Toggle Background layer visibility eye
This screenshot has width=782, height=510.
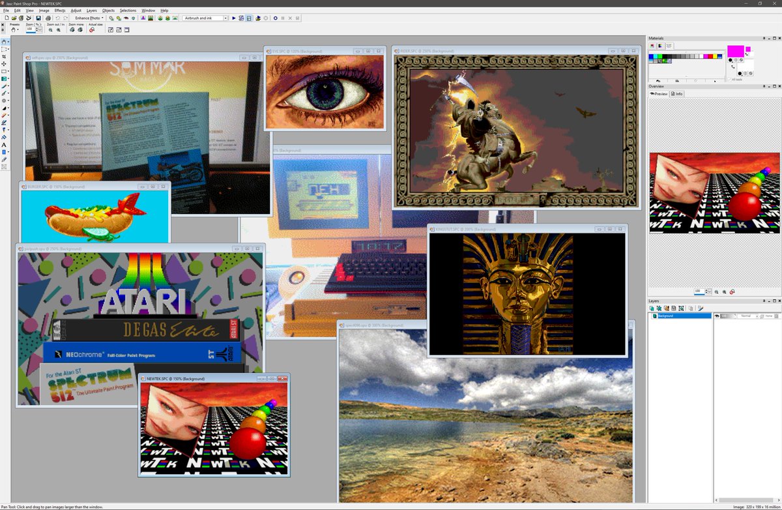click(717, 316)
